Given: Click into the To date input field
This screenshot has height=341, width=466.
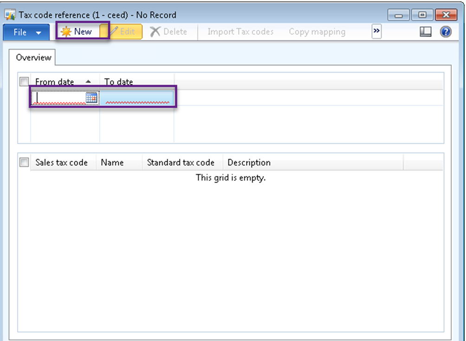Looking at the screenshot, I should click(137, 98).
